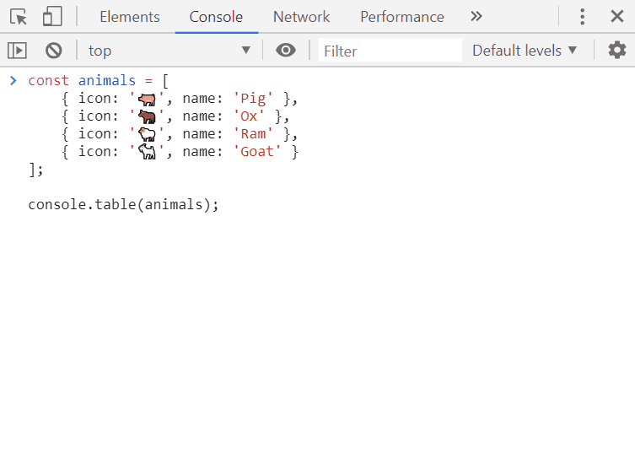Click the 'Ox' string value

point(249,116)
